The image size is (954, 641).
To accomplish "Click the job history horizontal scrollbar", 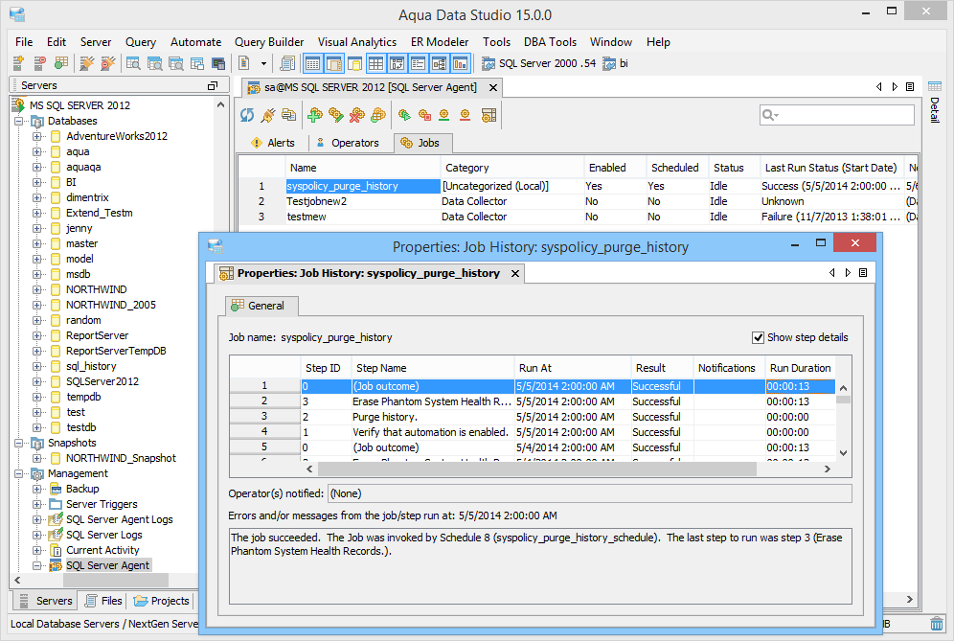I will (536, 469).
